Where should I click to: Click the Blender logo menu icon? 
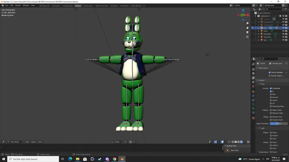click(x=3, y=5)
